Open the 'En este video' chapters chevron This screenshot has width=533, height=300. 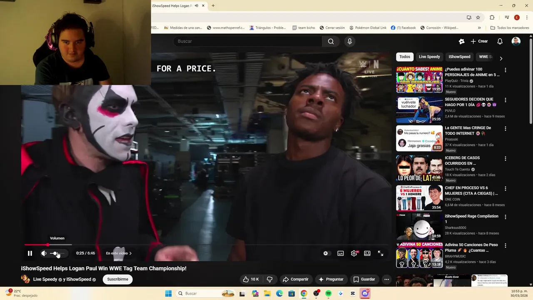(x=130, y=253)
